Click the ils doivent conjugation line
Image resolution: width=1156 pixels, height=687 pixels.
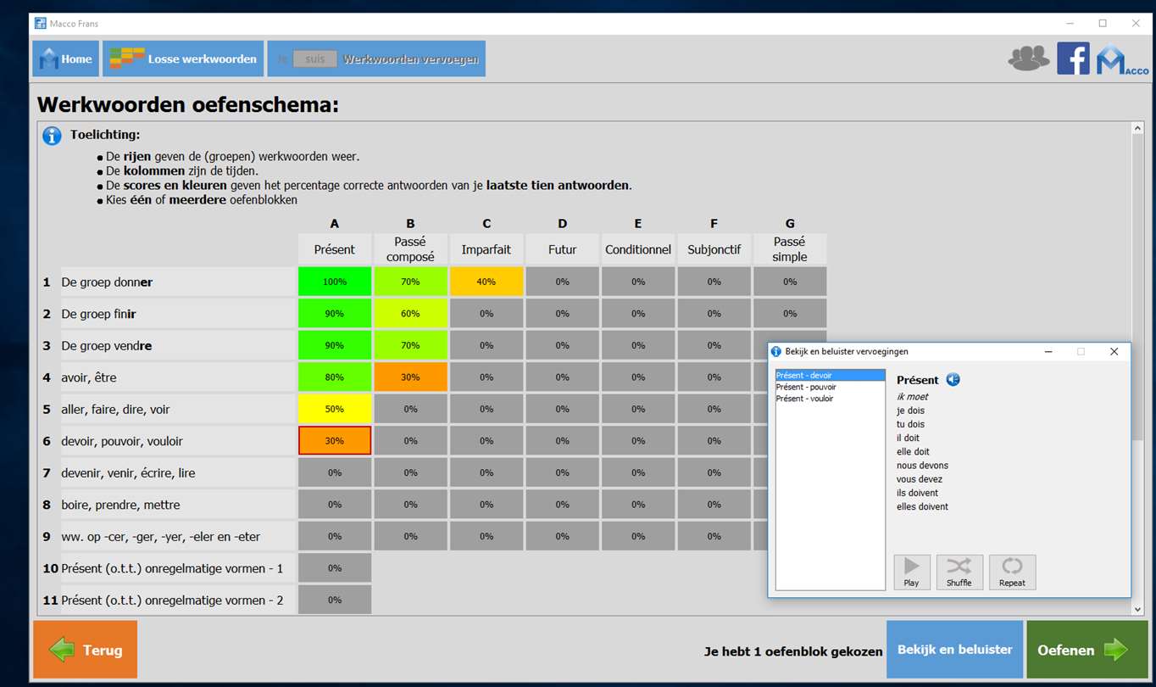click(918, 493)
